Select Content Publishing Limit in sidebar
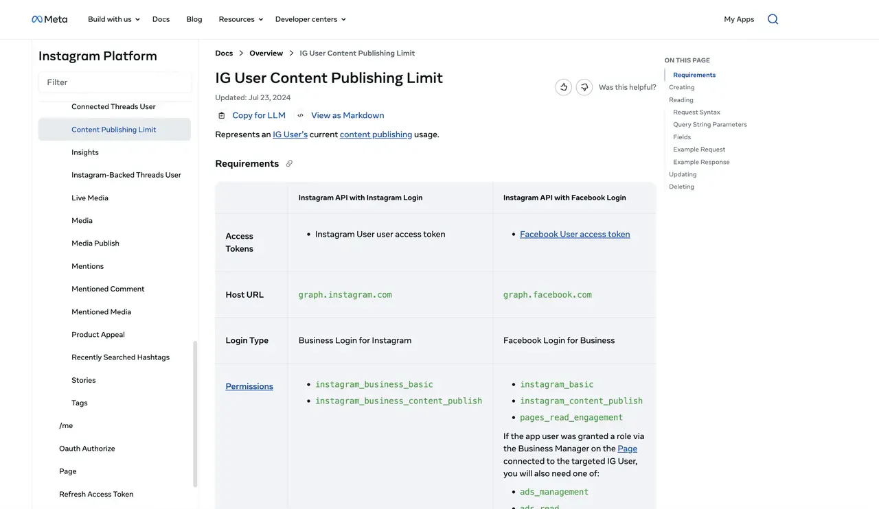Viewport: 879px width, 509px height. (x=115, y=130)
